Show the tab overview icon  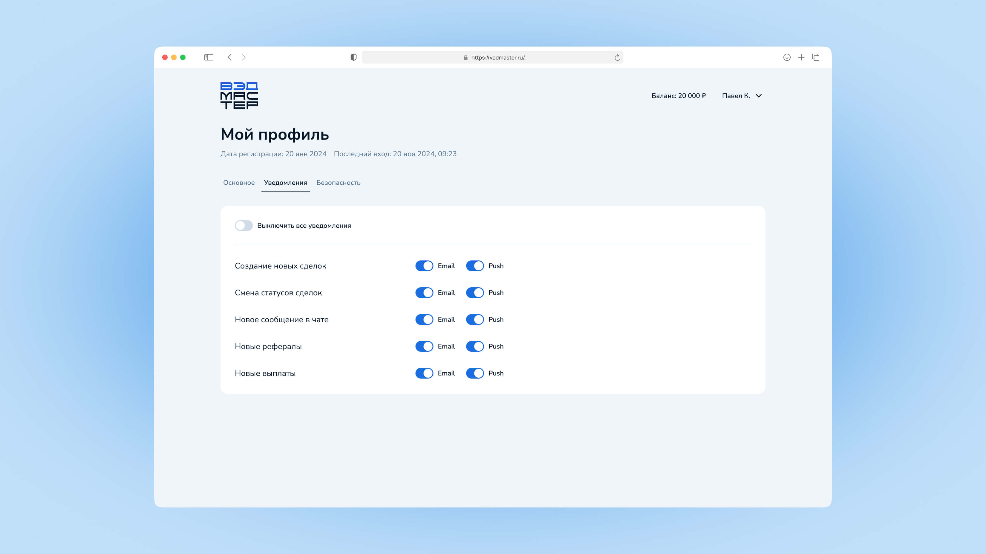tap(816, 57)
